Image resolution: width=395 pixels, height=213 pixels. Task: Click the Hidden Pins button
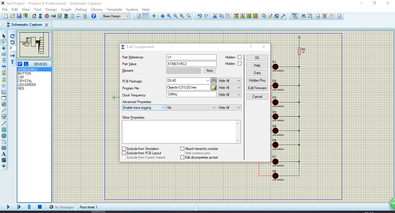click(257, 80)
